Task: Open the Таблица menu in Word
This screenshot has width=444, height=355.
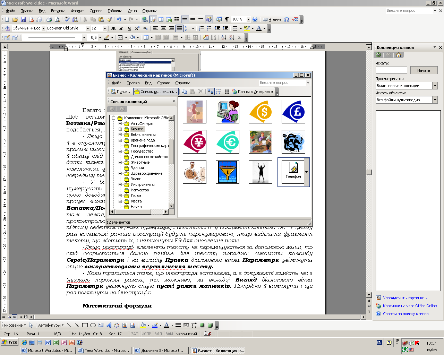Action: (115, 11)
